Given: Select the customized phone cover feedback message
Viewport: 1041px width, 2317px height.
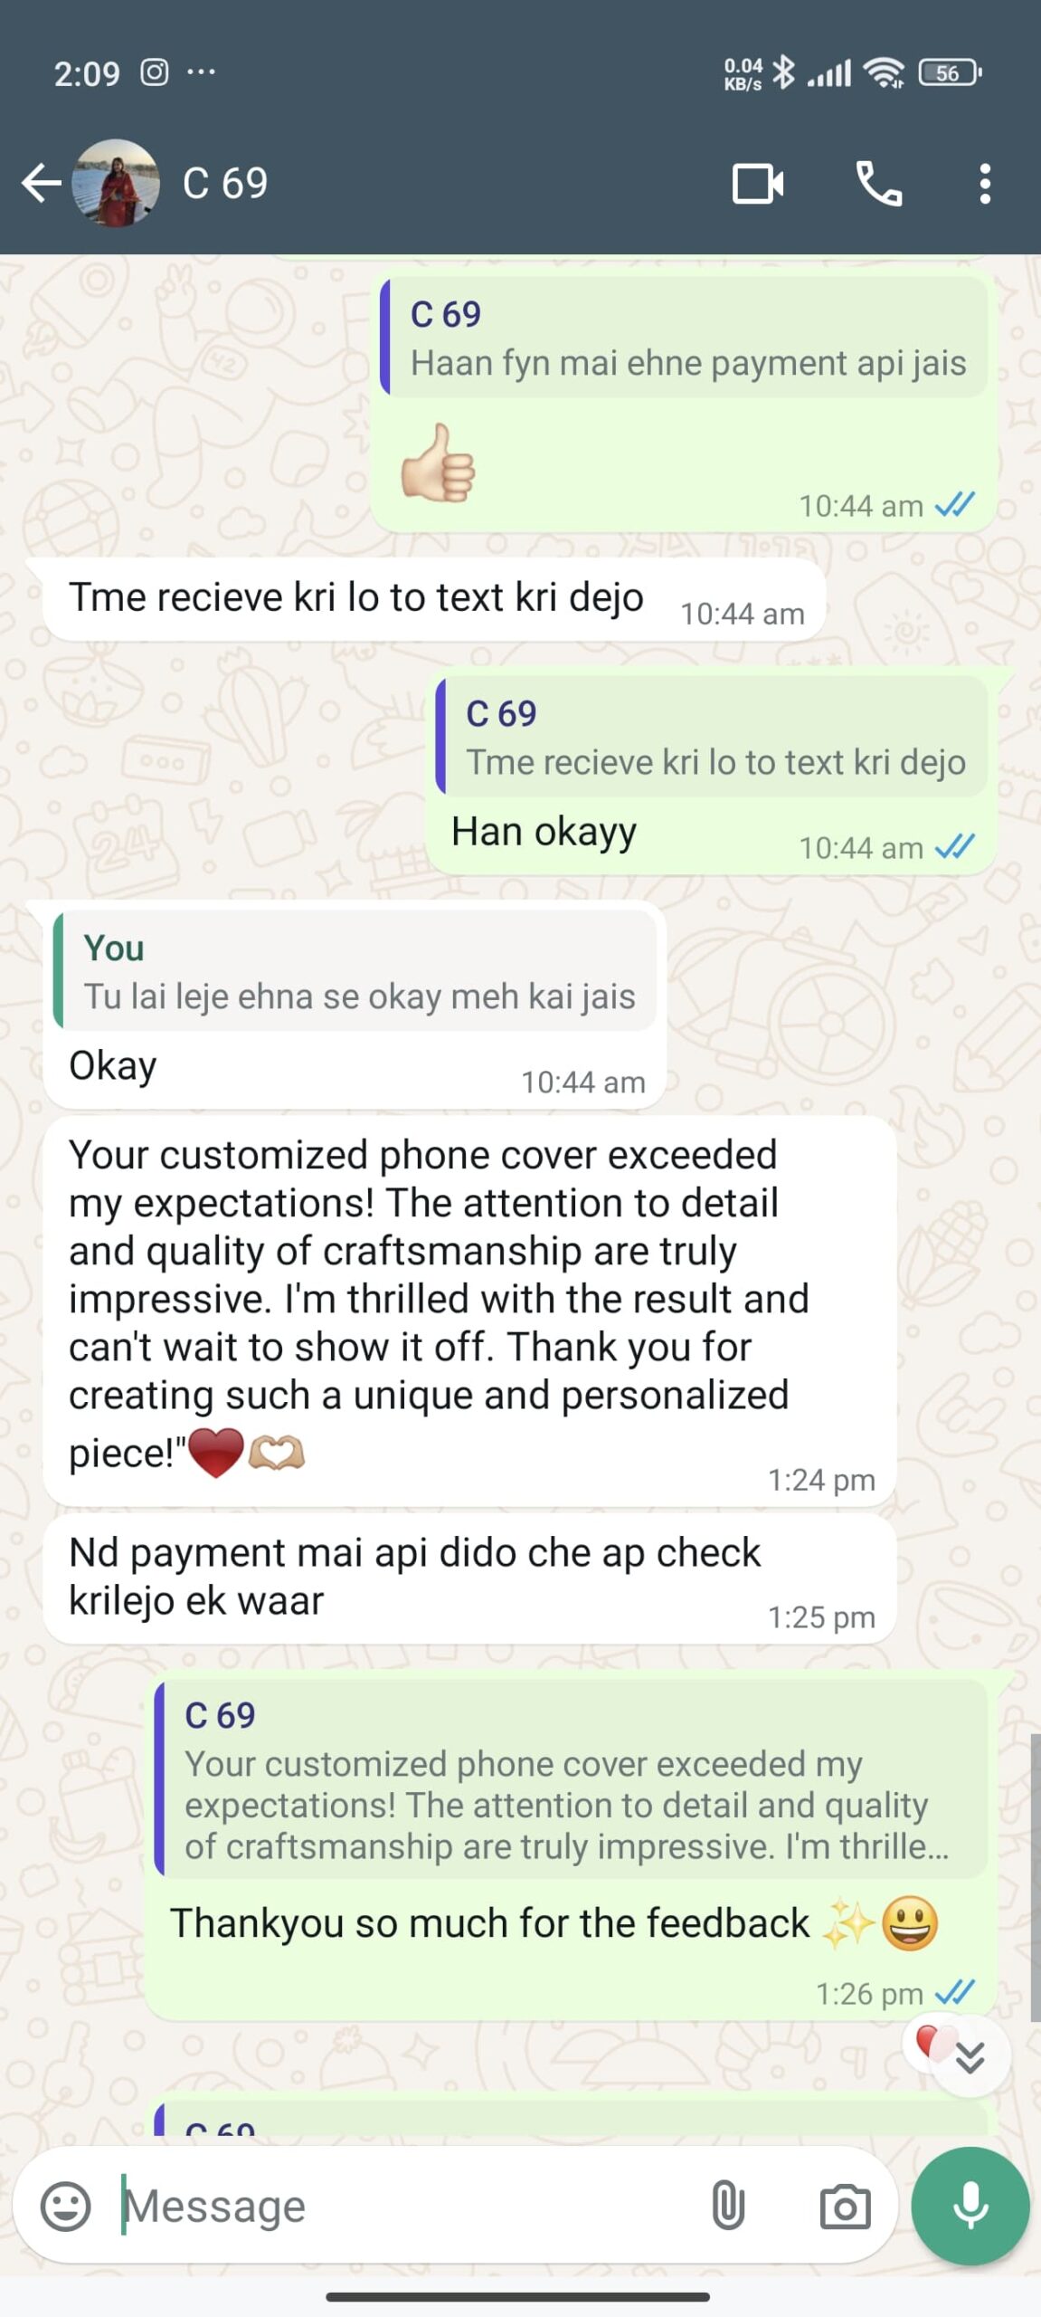Looking at the screenshot, I should point(470,1311).
